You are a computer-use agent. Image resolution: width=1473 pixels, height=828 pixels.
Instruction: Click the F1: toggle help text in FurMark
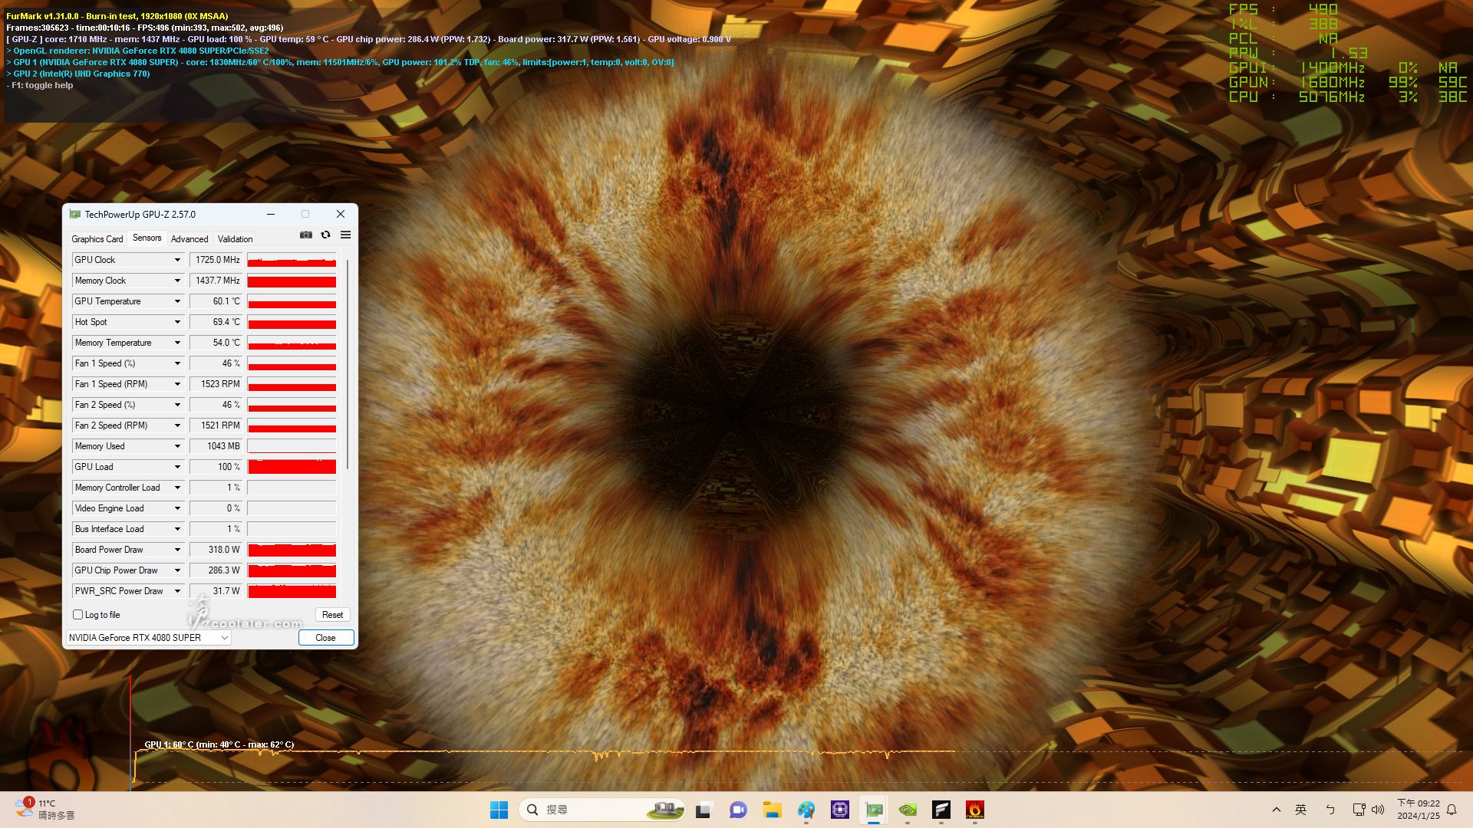[40, 85]
